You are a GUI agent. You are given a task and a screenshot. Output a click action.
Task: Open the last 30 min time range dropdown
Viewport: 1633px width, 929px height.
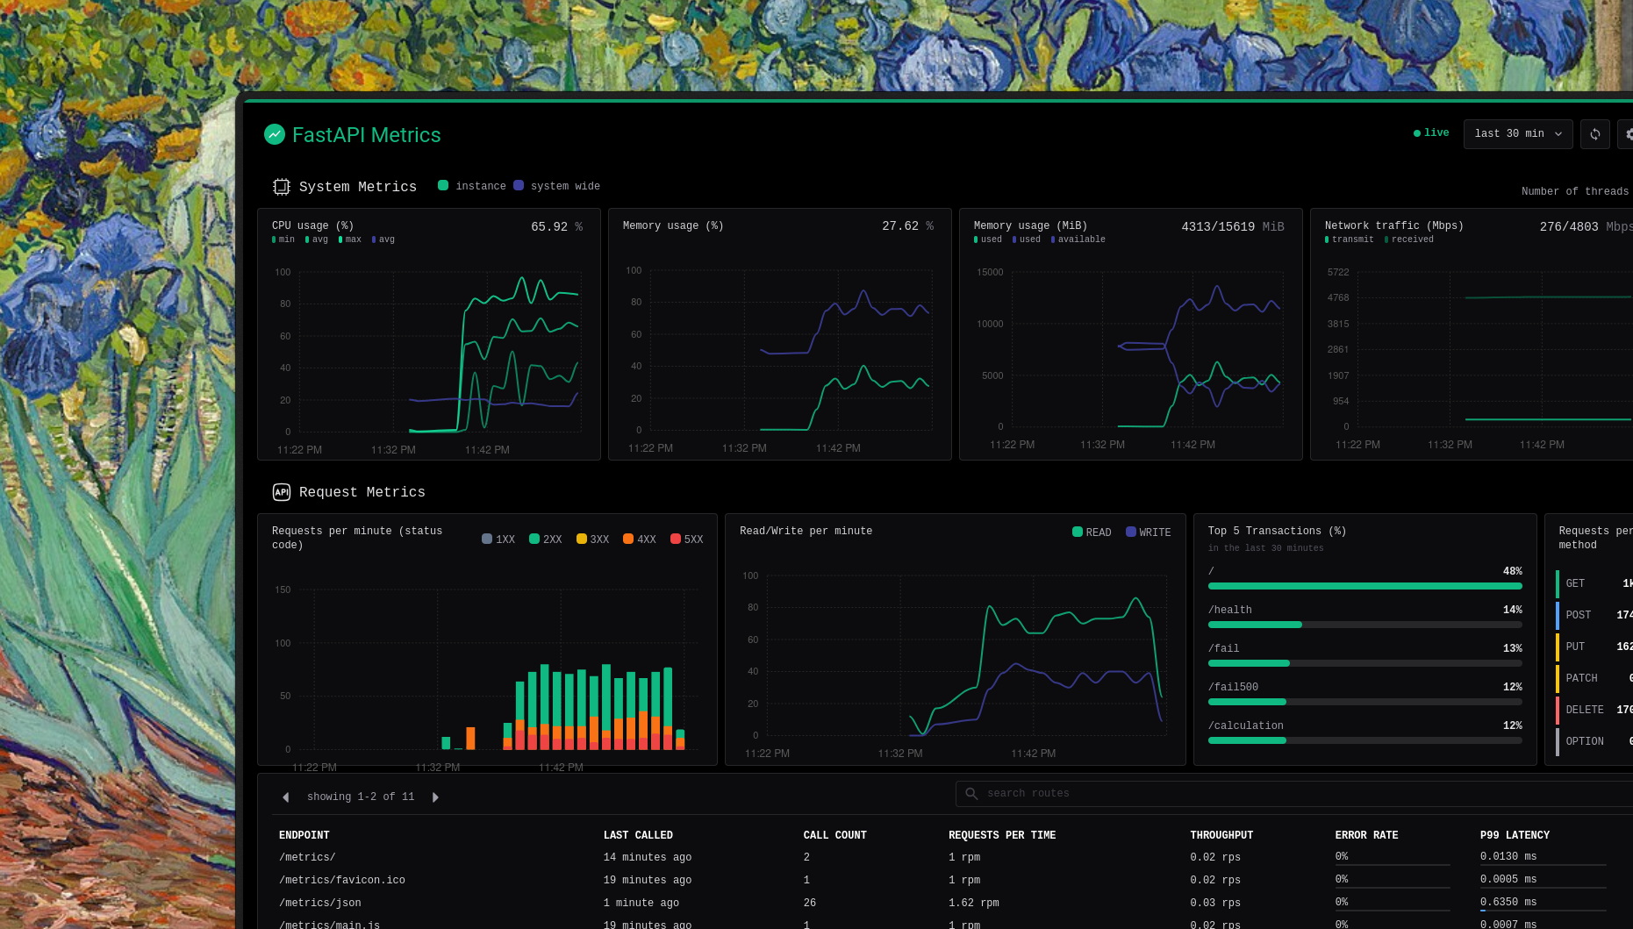1518,134
